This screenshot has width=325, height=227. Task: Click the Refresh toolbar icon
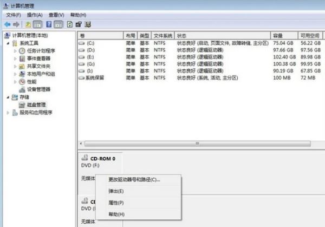pos(69,24)
